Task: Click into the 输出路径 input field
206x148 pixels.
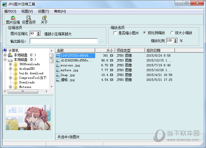Action: click(64, 41)
